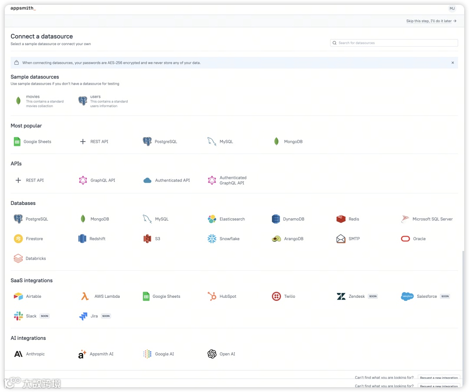Choose MySQL under Most popular

221,142
